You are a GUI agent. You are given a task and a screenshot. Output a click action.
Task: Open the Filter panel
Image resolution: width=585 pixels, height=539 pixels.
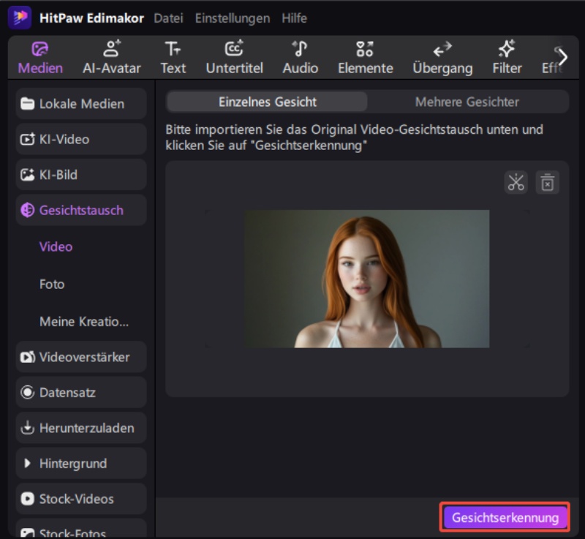point(507,58)
